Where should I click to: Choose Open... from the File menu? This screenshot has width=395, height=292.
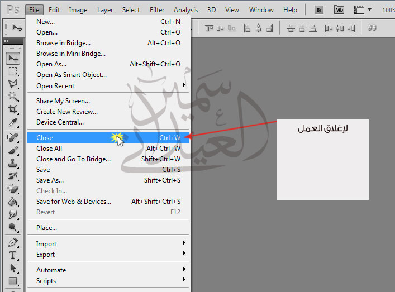(108, 32)
